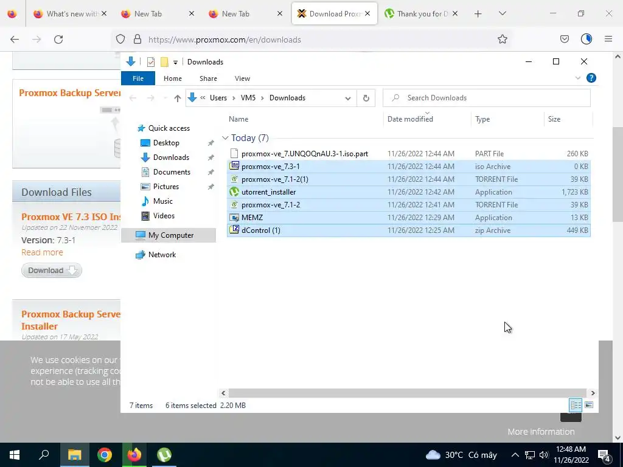Screen dimensions: 623x467
Task: Open the Share ribbon tab
Action: [208, 78]
